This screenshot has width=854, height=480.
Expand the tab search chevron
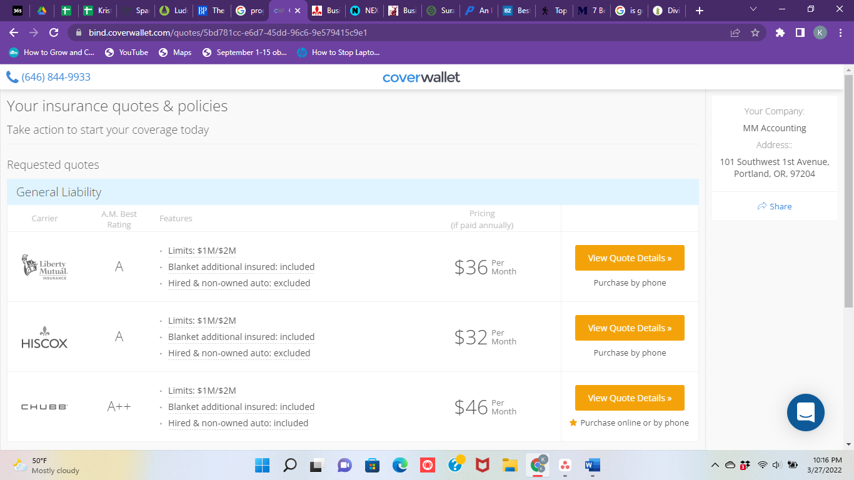(x=753, y=9)
